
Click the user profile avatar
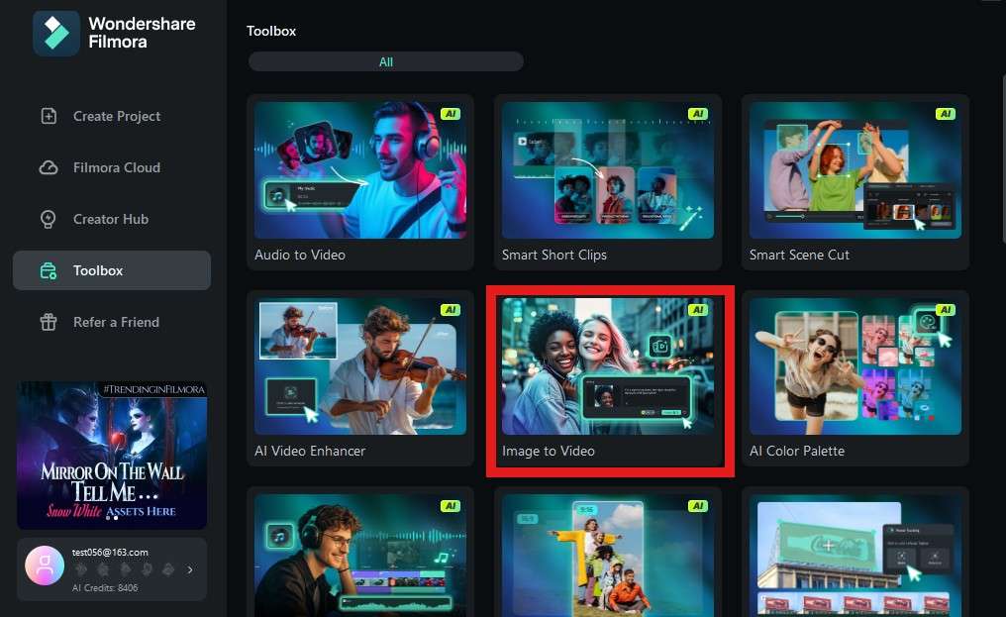point(45,566)
